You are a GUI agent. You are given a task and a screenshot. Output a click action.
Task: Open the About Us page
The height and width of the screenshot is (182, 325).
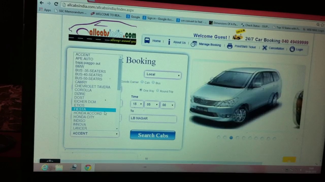pos(179,42)
